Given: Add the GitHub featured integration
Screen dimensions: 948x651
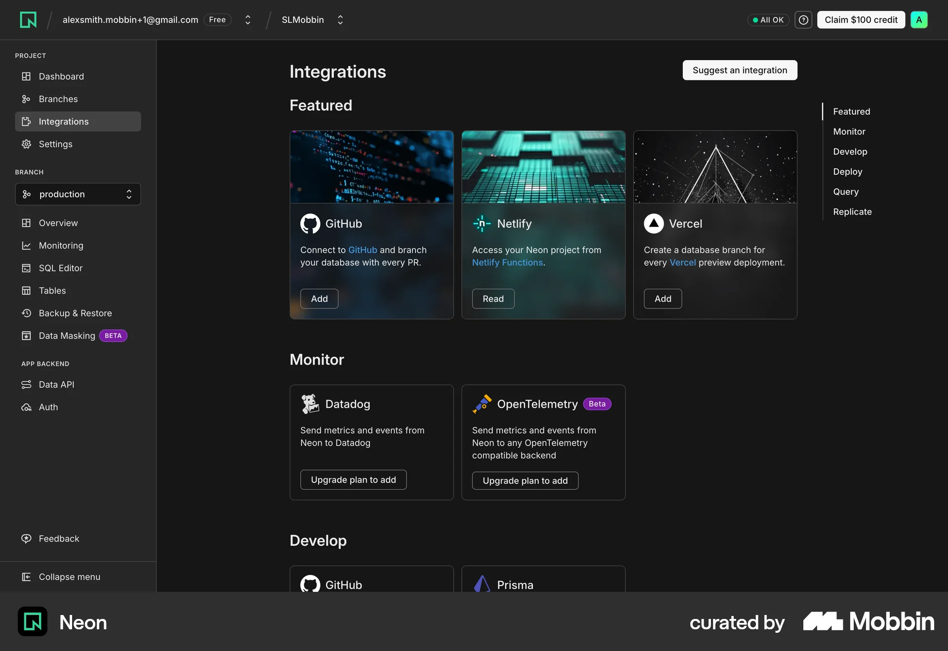Looking at the screenshot, I should pyautogui.click(x=319, y=299).
